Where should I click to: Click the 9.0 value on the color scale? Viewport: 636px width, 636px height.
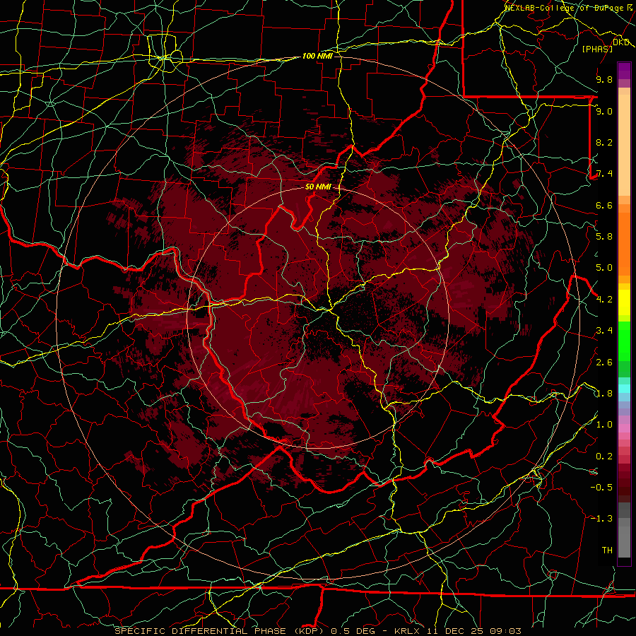[604, 111]
